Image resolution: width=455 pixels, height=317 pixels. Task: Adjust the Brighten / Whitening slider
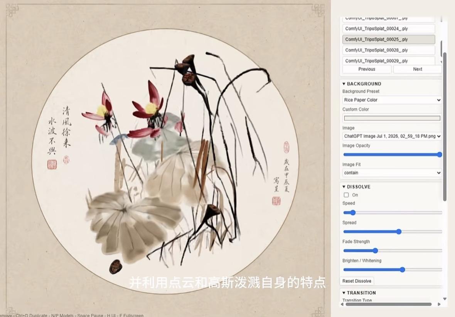coord(392,270)
